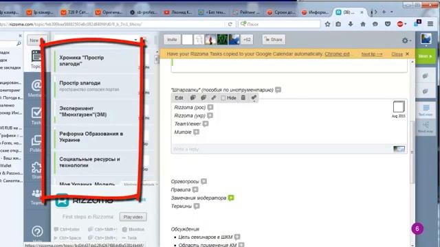Image resolution: width=440 pixels, height=247 pixels.
Task: Select the red-figure participant avatar
Action: [x=211, y=40]
